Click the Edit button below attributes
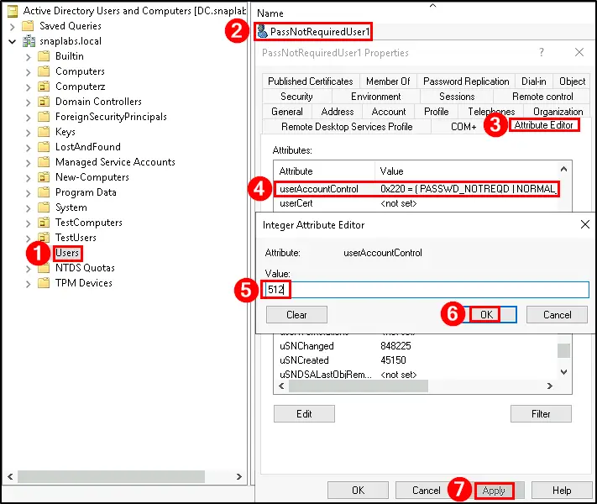This screenshot has height=504, width=597. pyautogui.click(x=304, y=414)
